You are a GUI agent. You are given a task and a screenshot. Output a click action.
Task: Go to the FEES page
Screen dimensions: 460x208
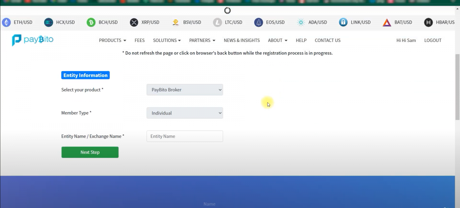point(140,40)
